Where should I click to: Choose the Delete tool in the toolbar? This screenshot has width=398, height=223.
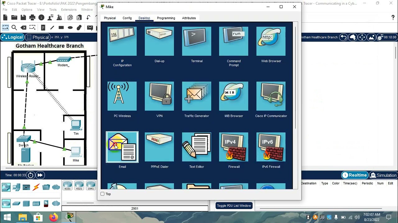point(23,28)
